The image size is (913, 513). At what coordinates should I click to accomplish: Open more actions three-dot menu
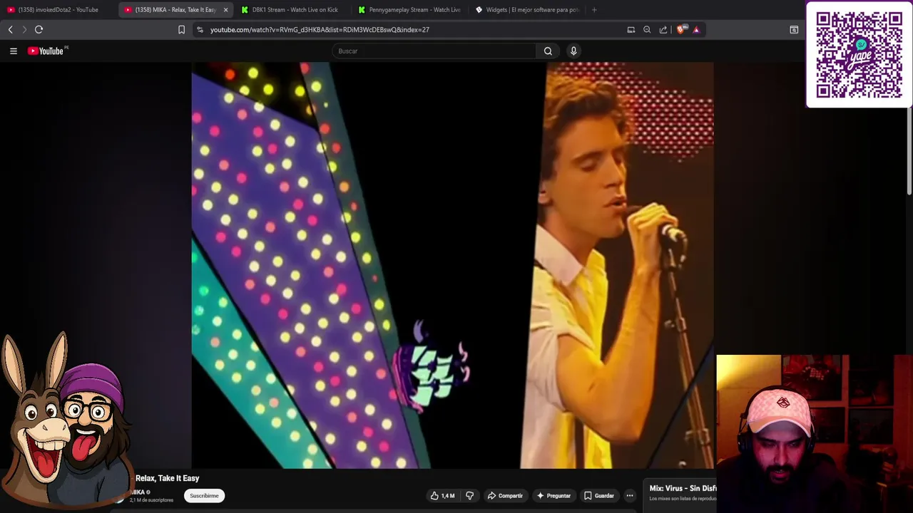point(629,495)
